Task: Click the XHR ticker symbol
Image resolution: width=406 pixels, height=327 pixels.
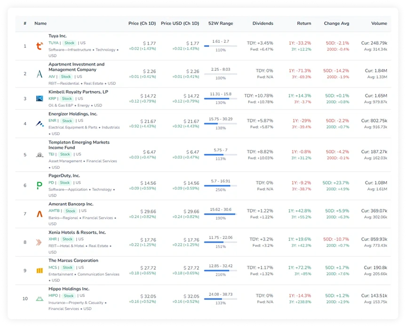Action: click(53, 239)
